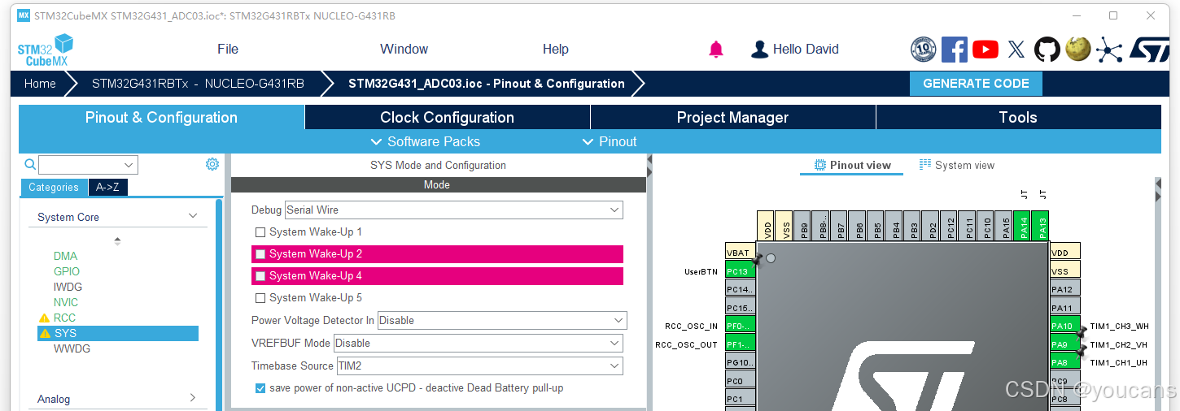Viewport: 1180px width, 411px height.
Task: Select the A->Z tab
Action: tap(107, 188)
